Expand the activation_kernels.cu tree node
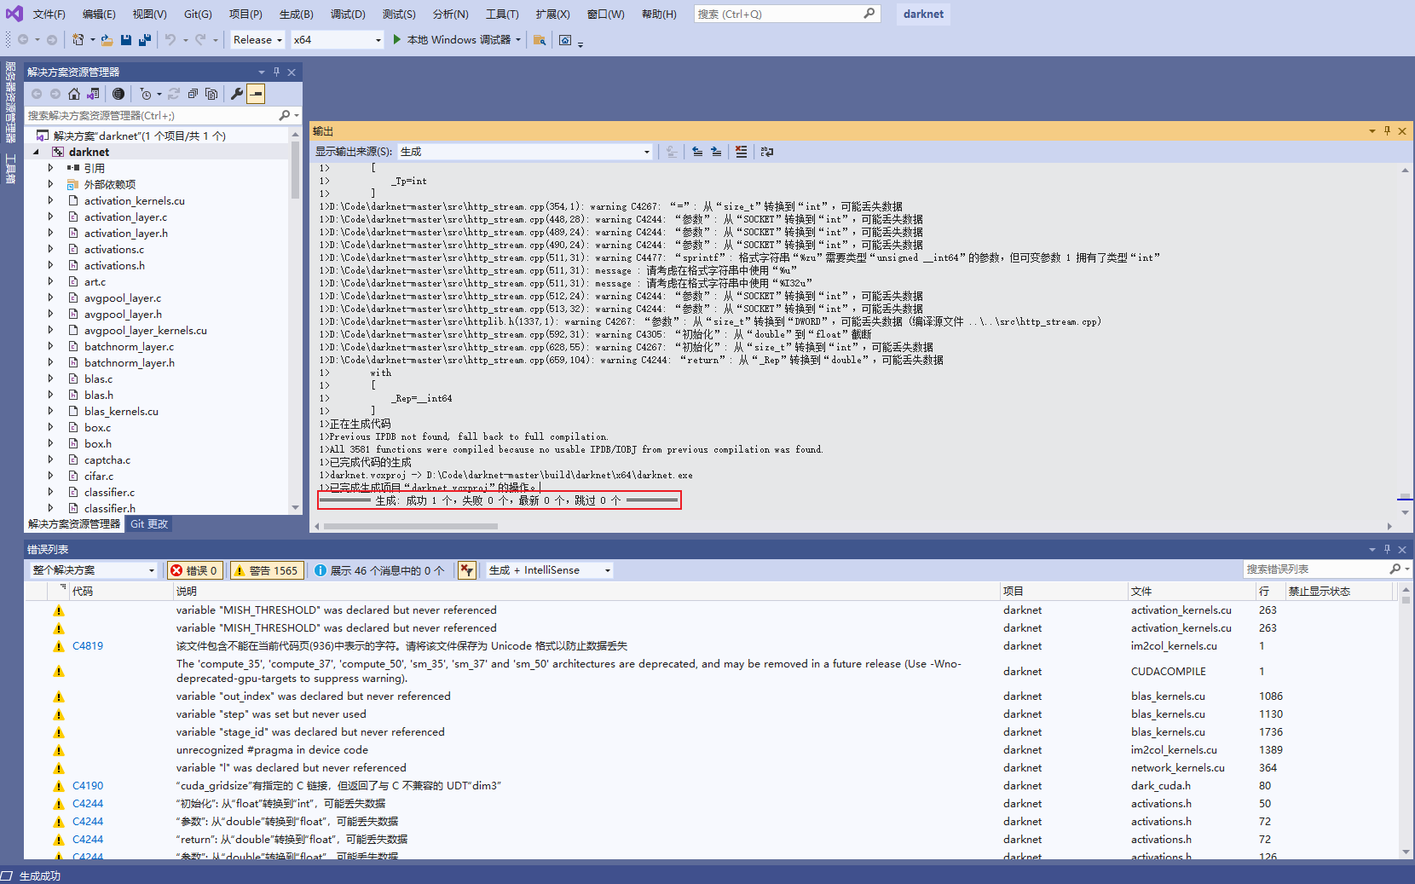 coord(50,201)
